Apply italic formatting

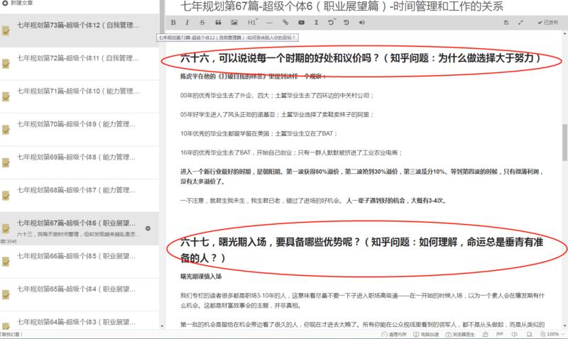pos(187,23)
